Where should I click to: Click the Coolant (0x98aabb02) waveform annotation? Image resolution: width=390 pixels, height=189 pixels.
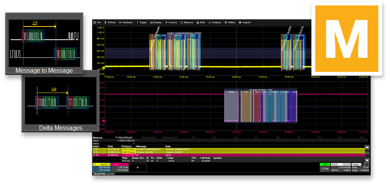click(176, 33)
